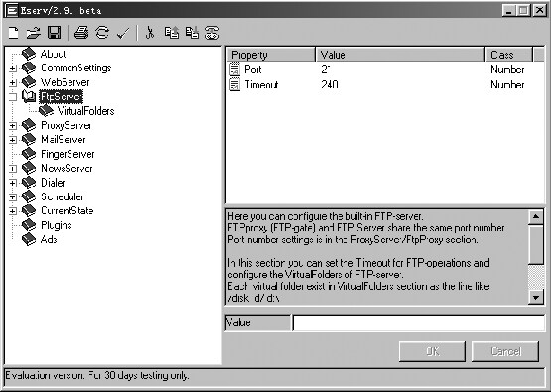Image resolution: width=551 pixels, height=392 pixels.
Task: Expand the CommonSettings tree node
Action: pos(13,68)
